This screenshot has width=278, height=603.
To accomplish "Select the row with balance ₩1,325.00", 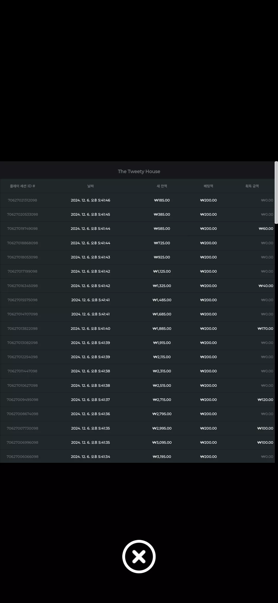I will click(137, 286).
